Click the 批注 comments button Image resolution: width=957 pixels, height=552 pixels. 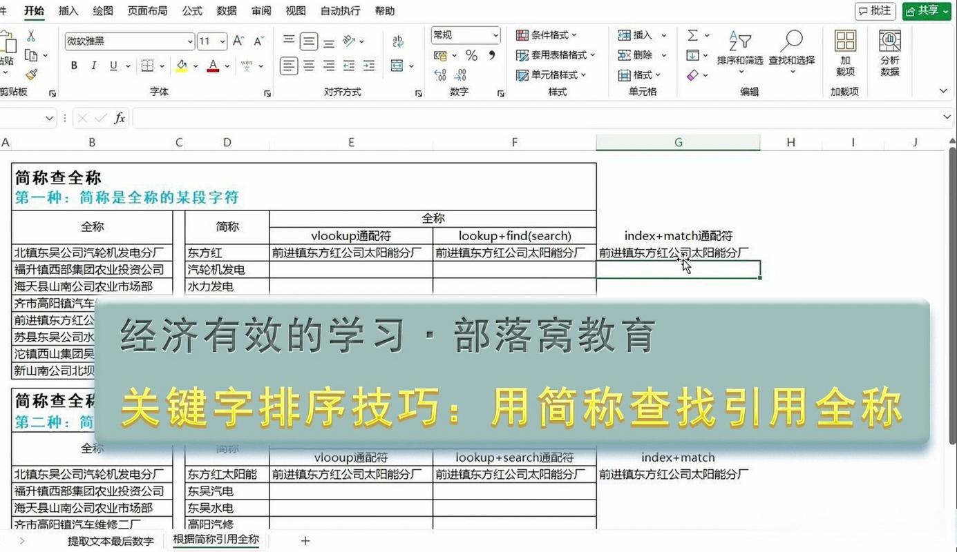point(875,10)
